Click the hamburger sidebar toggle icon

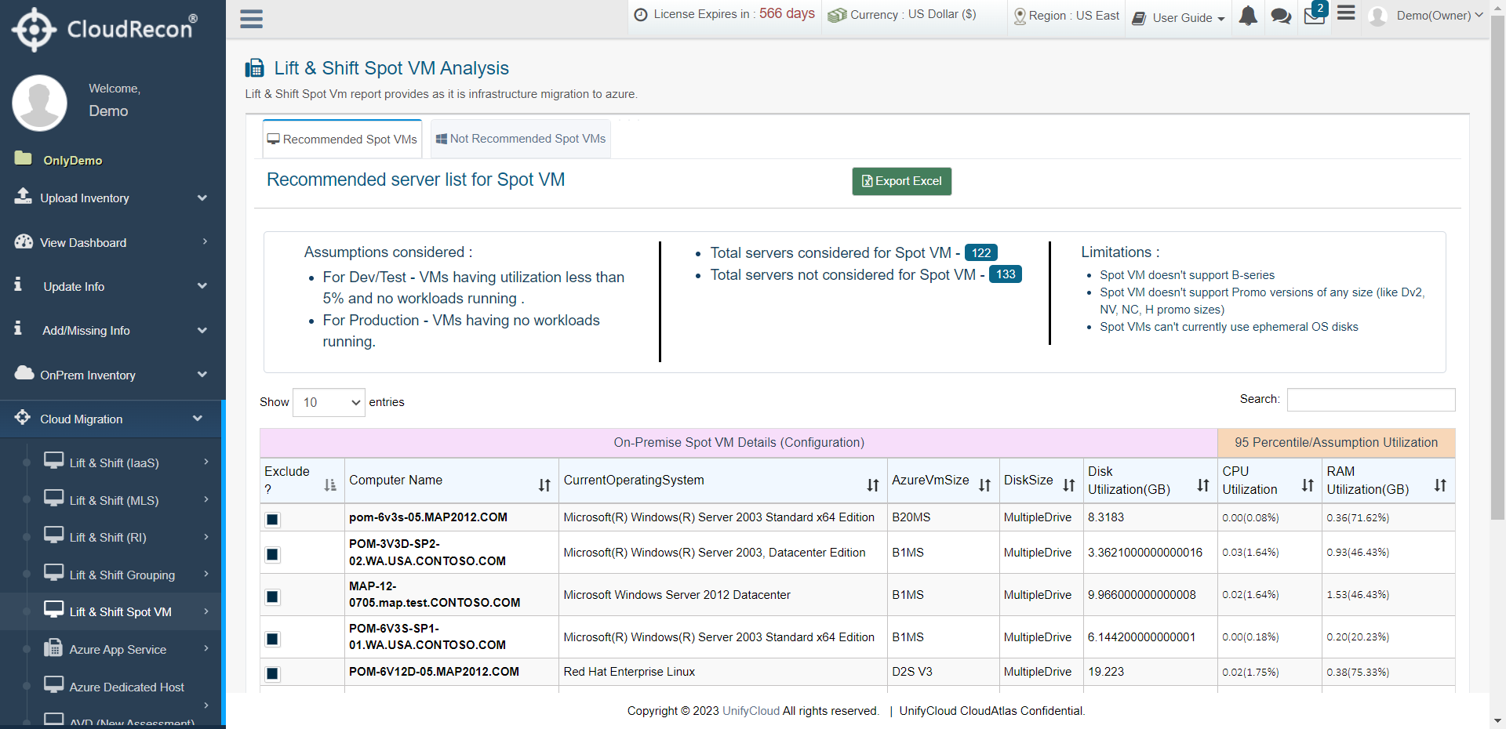coord(251,19)
